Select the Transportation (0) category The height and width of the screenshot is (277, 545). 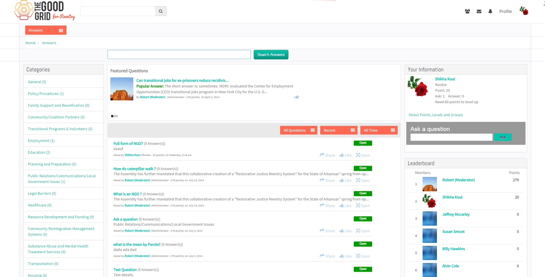pyautogui.click(x=43, y=264)
